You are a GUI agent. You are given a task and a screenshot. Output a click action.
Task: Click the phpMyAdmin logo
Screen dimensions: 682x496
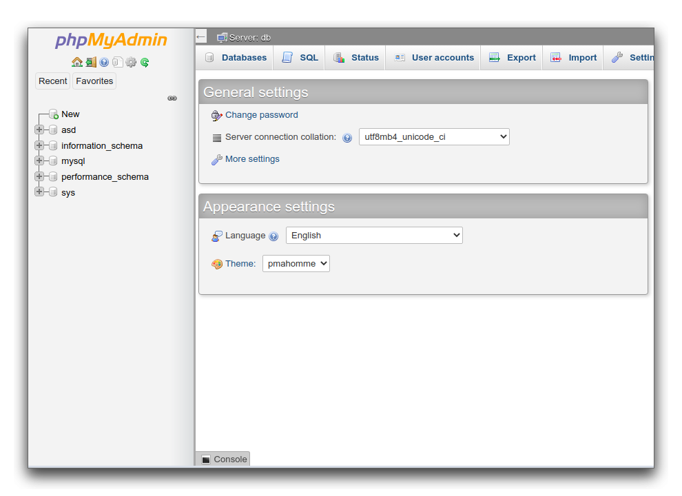coord(111,40)
